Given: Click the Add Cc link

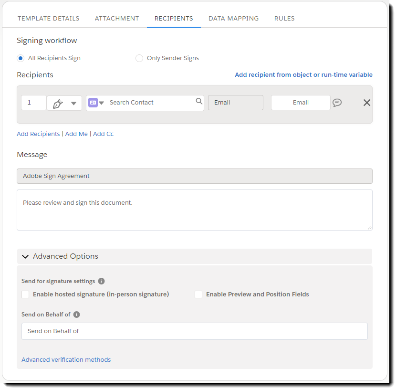Looking at the screenshot, I should tap(103, 134).
